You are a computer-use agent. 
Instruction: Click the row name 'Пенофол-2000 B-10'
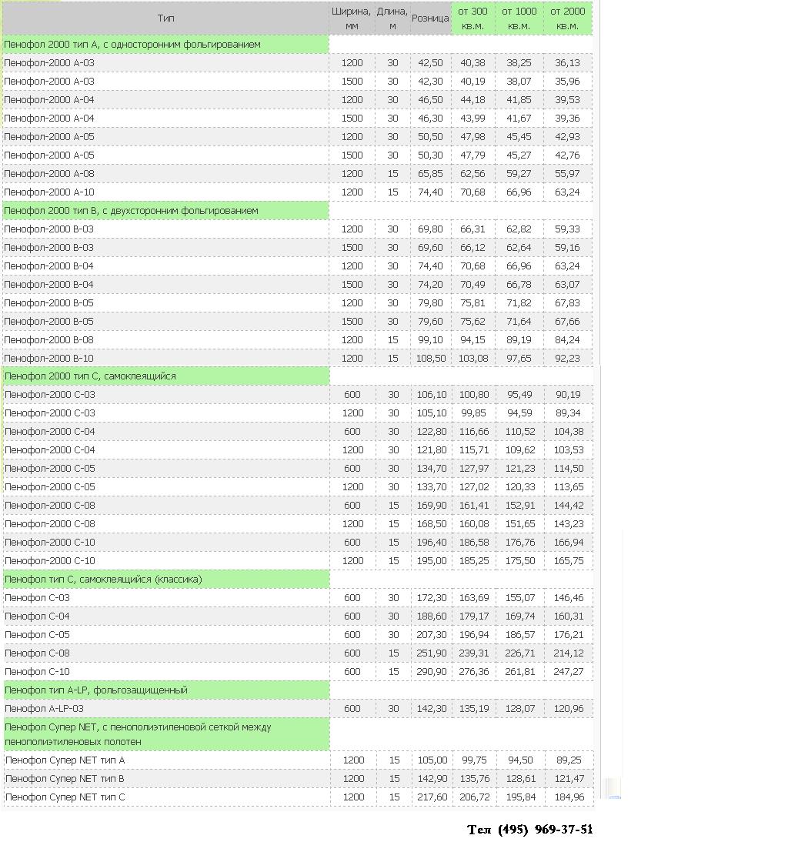(x=49, y=359)
